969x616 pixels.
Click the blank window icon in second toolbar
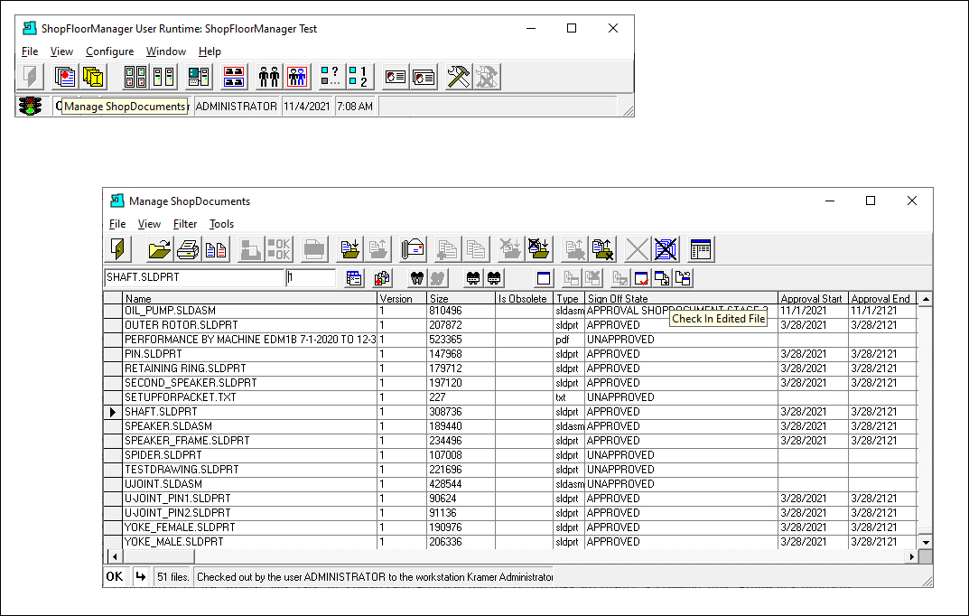tap(544, 278)
